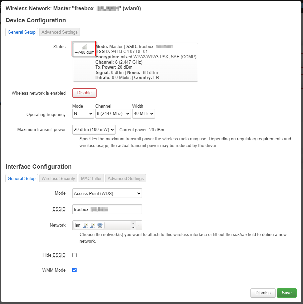Screen dimensions: 303x304
Task: Open the Channel 8 (2447 Mhz) dropdown
Action: coord(113,114)
